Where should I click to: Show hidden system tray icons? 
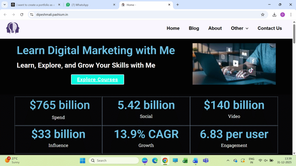(x=228, y=161)
